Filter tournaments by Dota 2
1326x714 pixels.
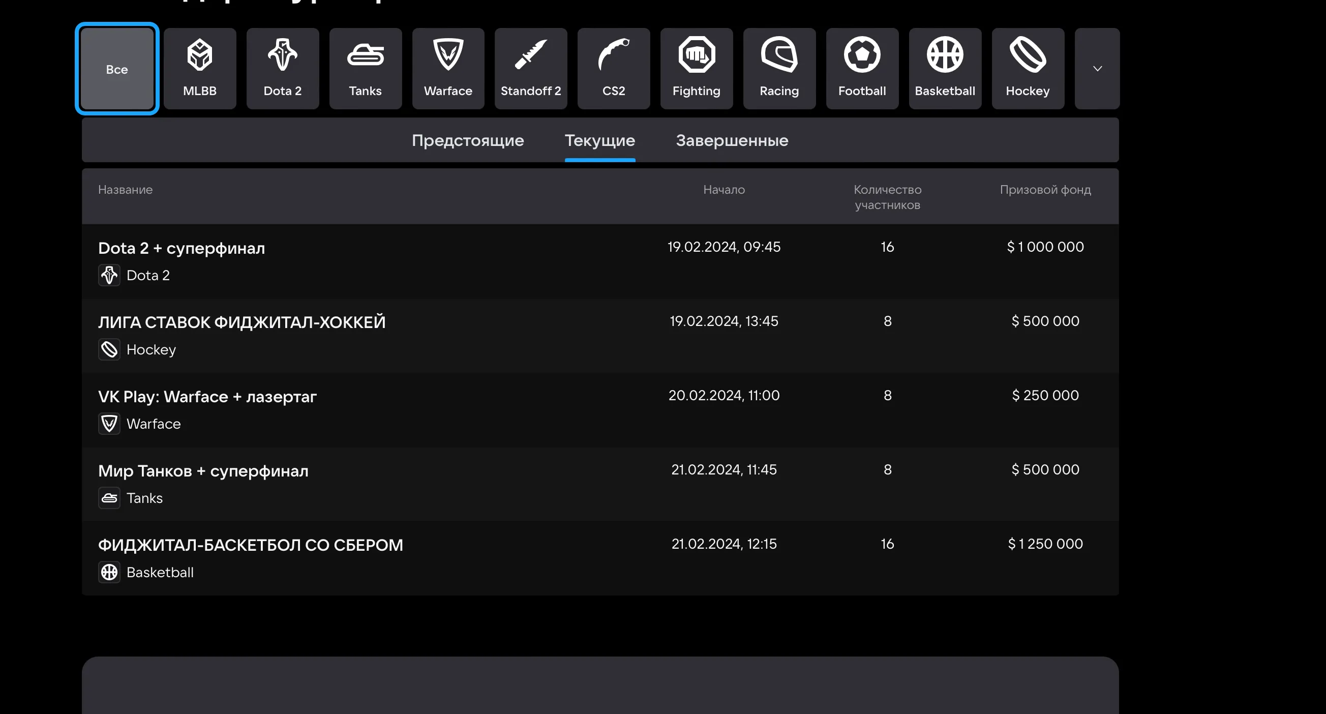[x=283, y=68]
